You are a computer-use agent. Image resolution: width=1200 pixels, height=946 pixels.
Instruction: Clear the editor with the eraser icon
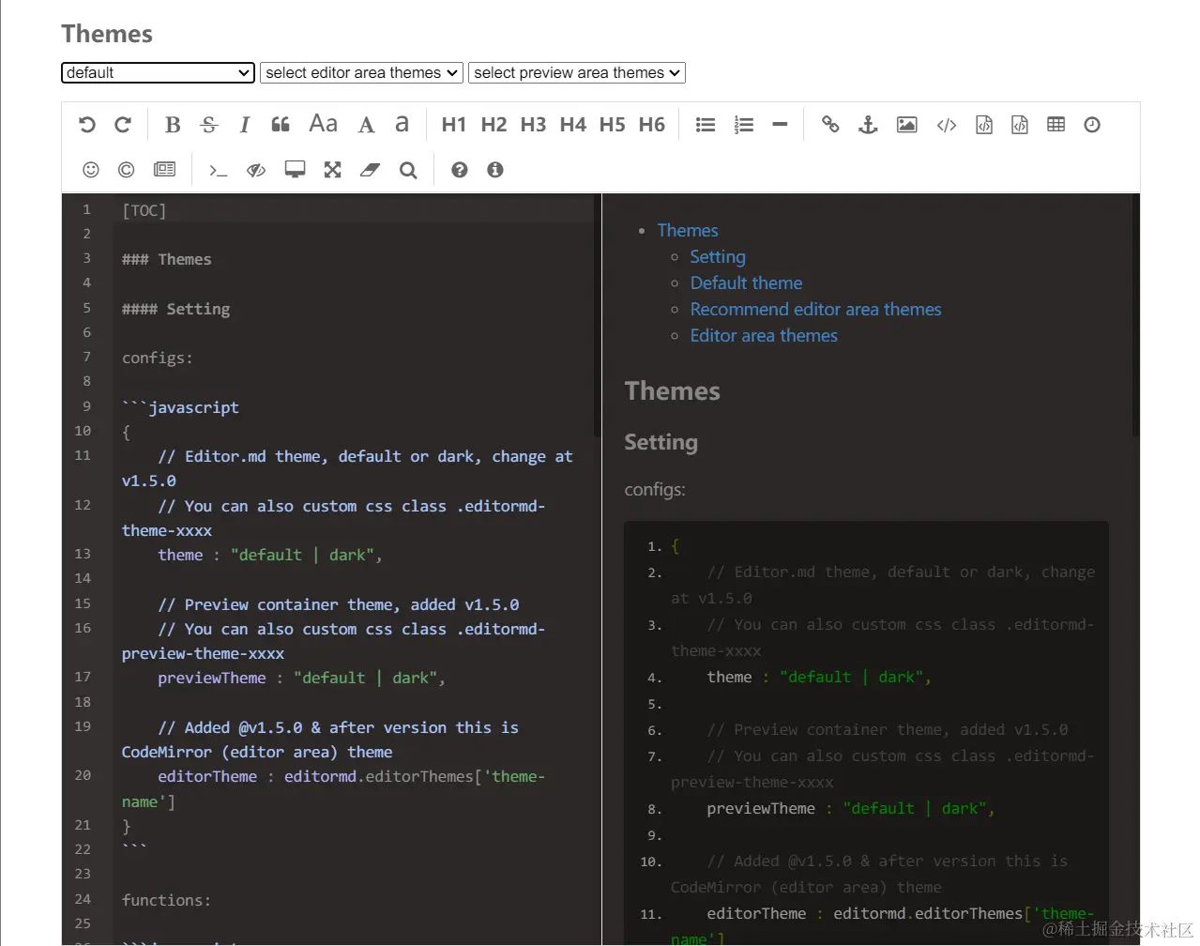[371, 170]
